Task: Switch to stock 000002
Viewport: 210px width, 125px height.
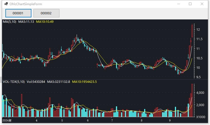Action: 46,13
